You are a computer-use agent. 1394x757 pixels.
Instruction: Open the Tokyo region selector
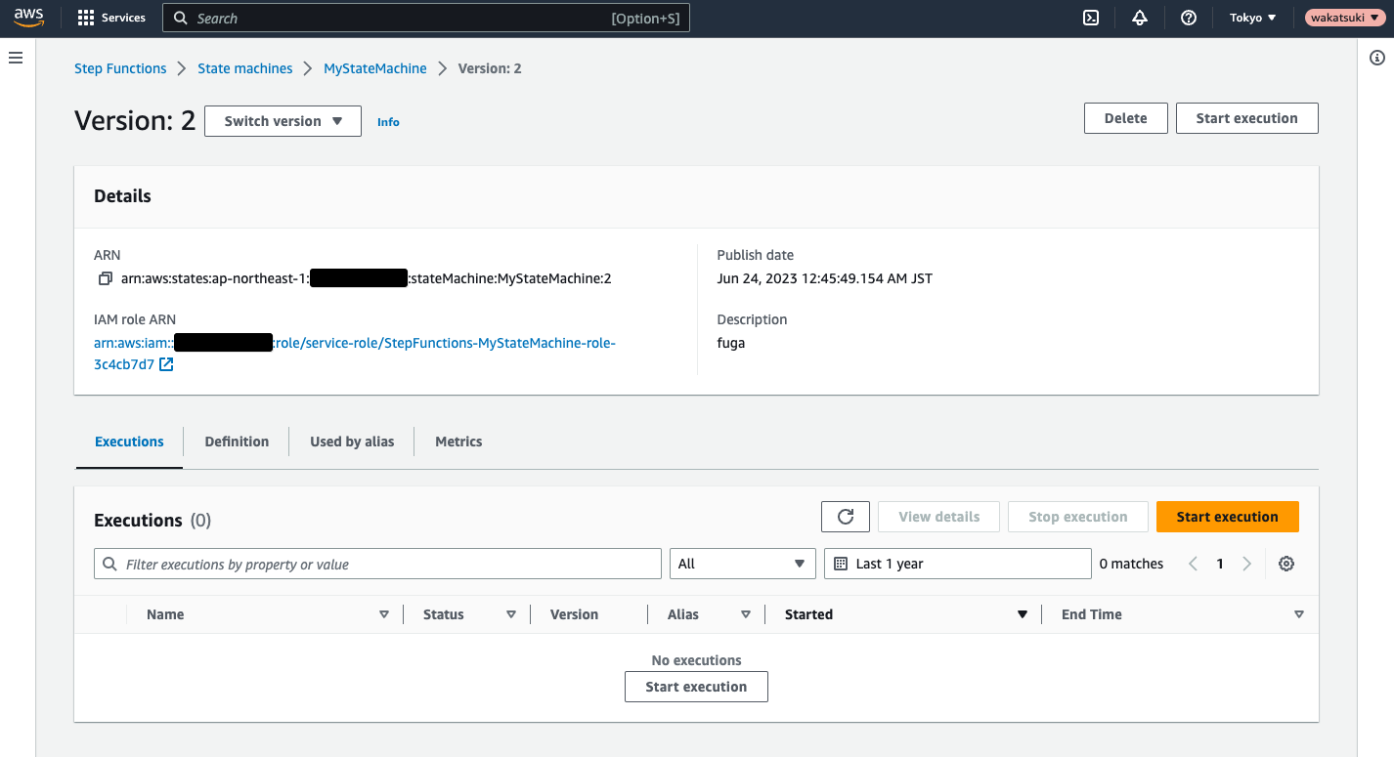click(x=1252, y=17)
